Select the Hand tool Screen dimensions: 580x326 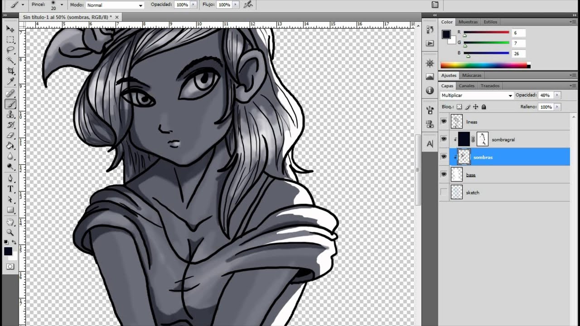point(10,222)
